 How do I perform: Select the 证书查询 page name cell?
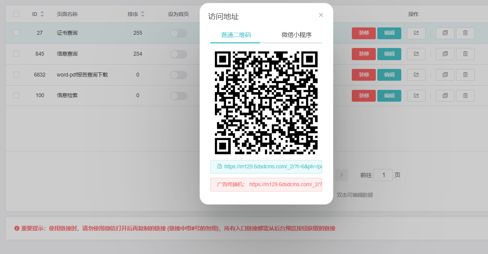(67, 33)
